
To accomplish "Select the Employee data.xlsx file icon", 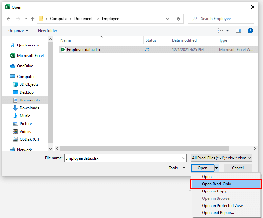I will click(x=63, y=50).
